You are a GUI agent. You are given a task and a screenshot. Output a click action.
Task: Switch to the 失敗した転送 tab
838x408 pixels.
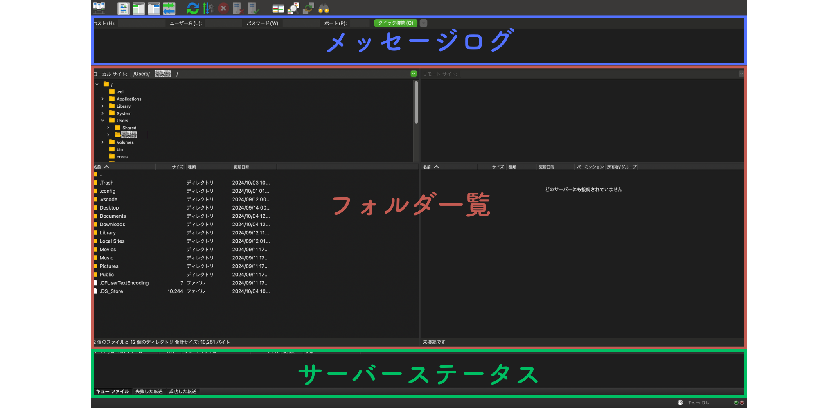pyautogui.click(x=149, y=391)
